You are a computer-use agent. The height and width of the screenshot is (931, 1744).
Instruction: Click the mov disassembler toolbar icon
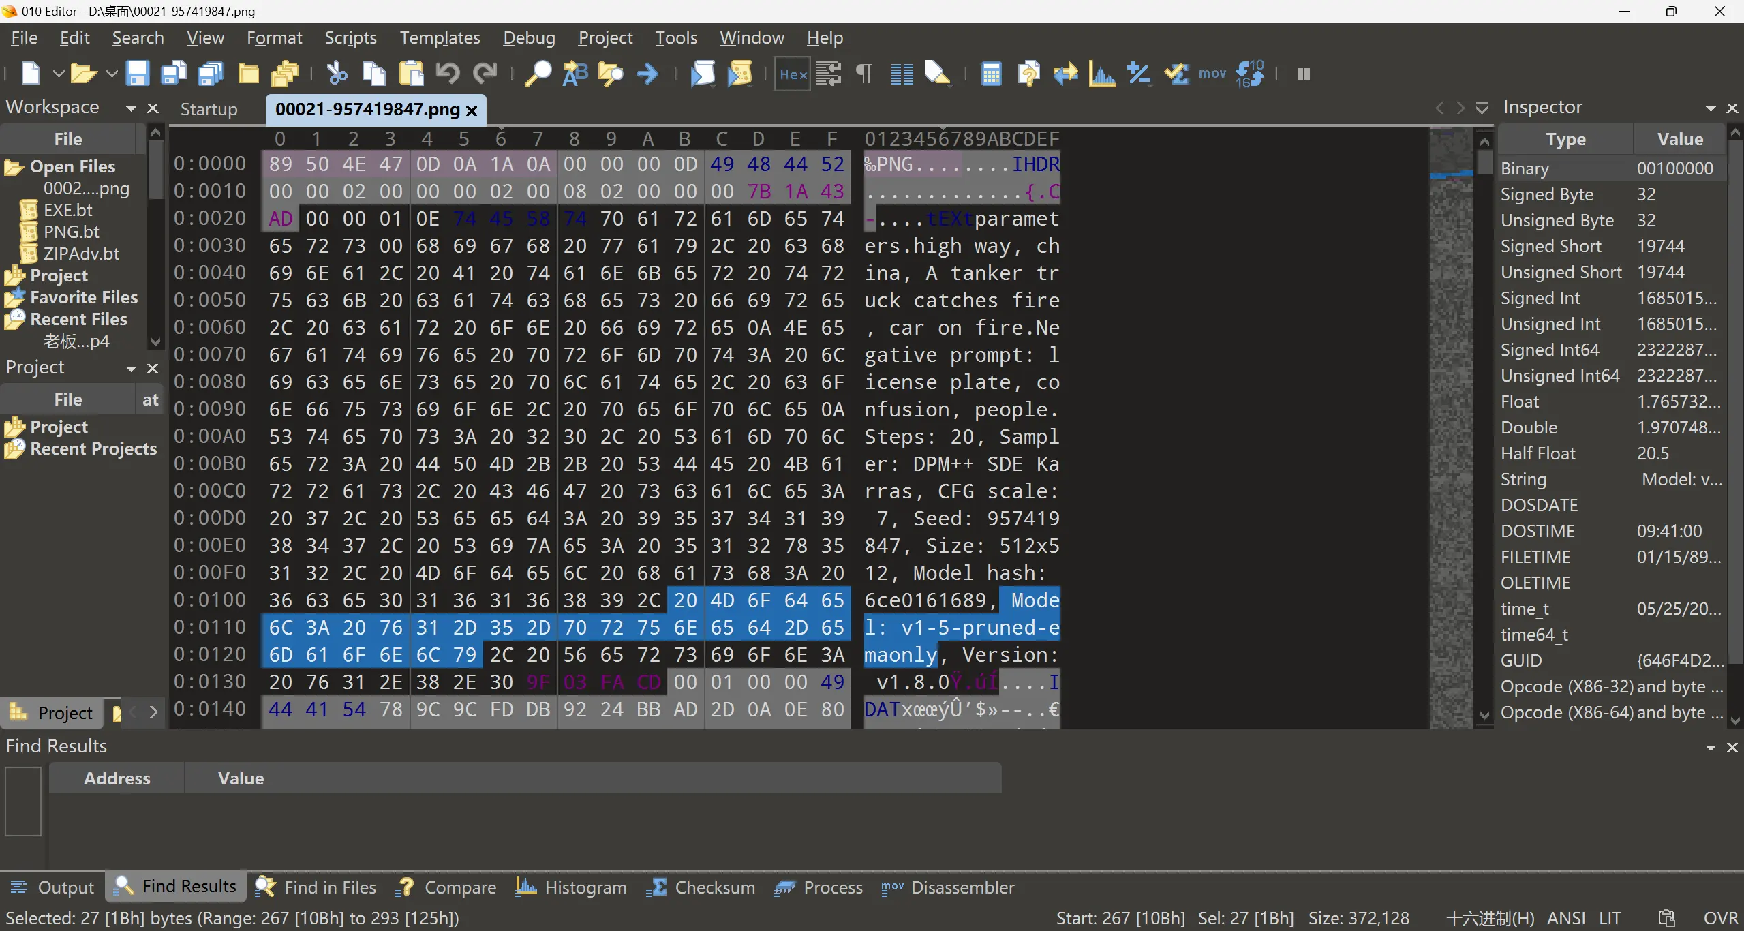tap(1212, 74)
